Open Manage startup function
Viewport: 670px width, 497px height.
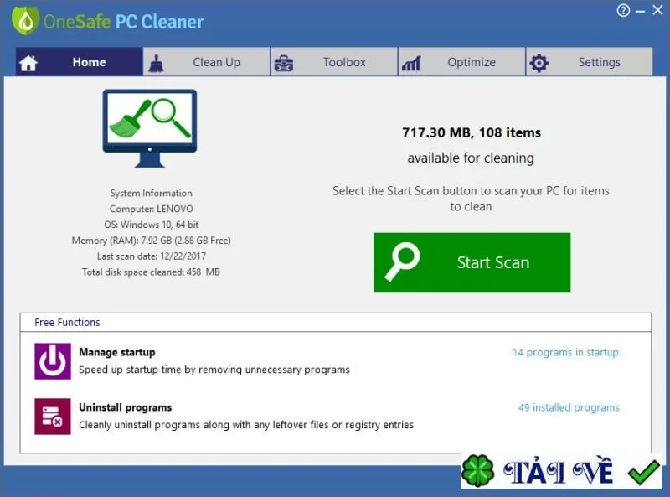click(x=117, y=352)
